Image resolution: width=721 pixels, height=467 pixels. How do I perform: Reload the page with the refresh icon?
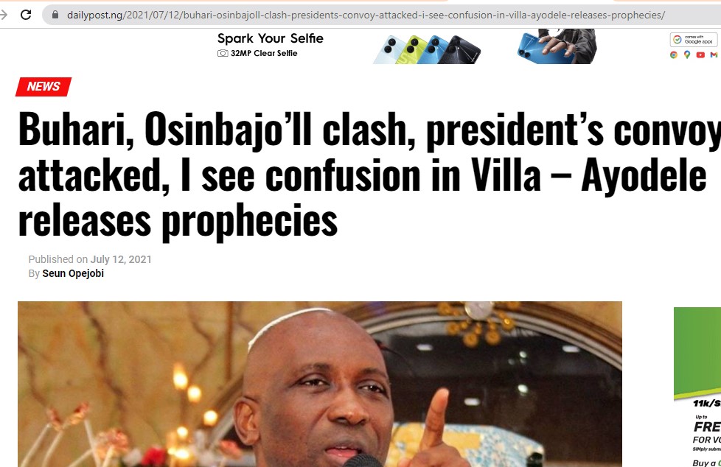(26, 15)
